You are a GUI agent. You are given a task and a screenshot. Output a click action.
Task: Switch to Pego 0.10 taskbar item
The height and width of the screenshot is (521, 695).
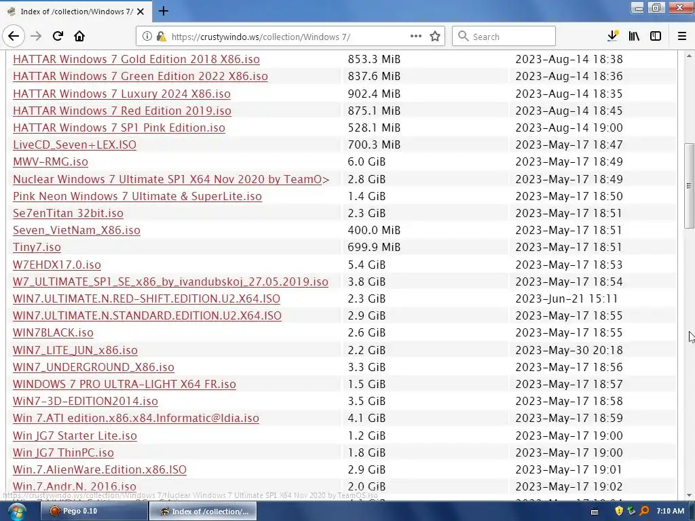(x=94, y=512)
